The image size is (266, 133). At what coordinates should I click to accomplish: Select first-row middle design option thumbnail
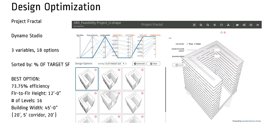[x=110, y=79]
